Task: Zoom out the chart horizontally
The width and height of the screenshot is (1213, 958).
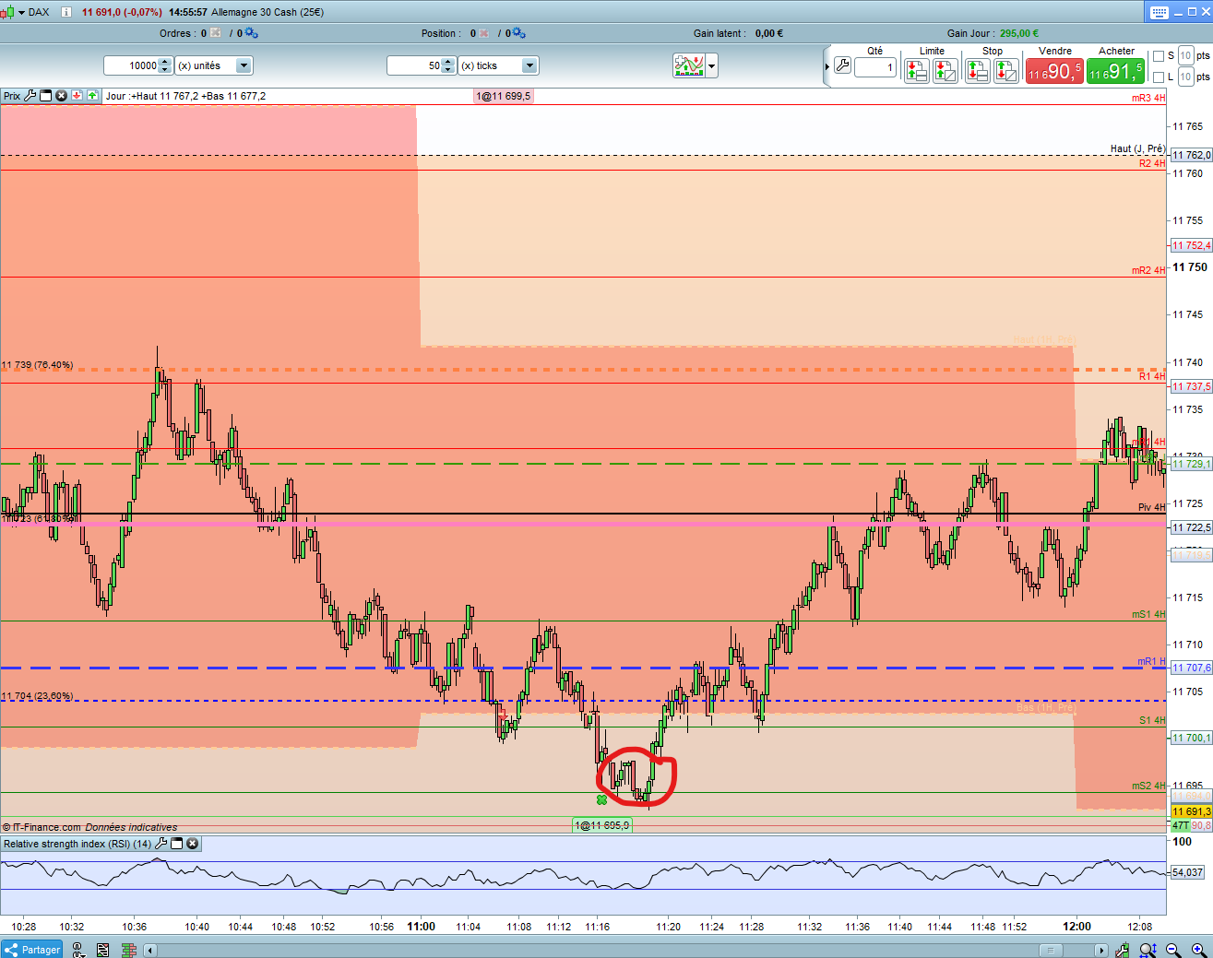Action: (x=1173, y=950)
